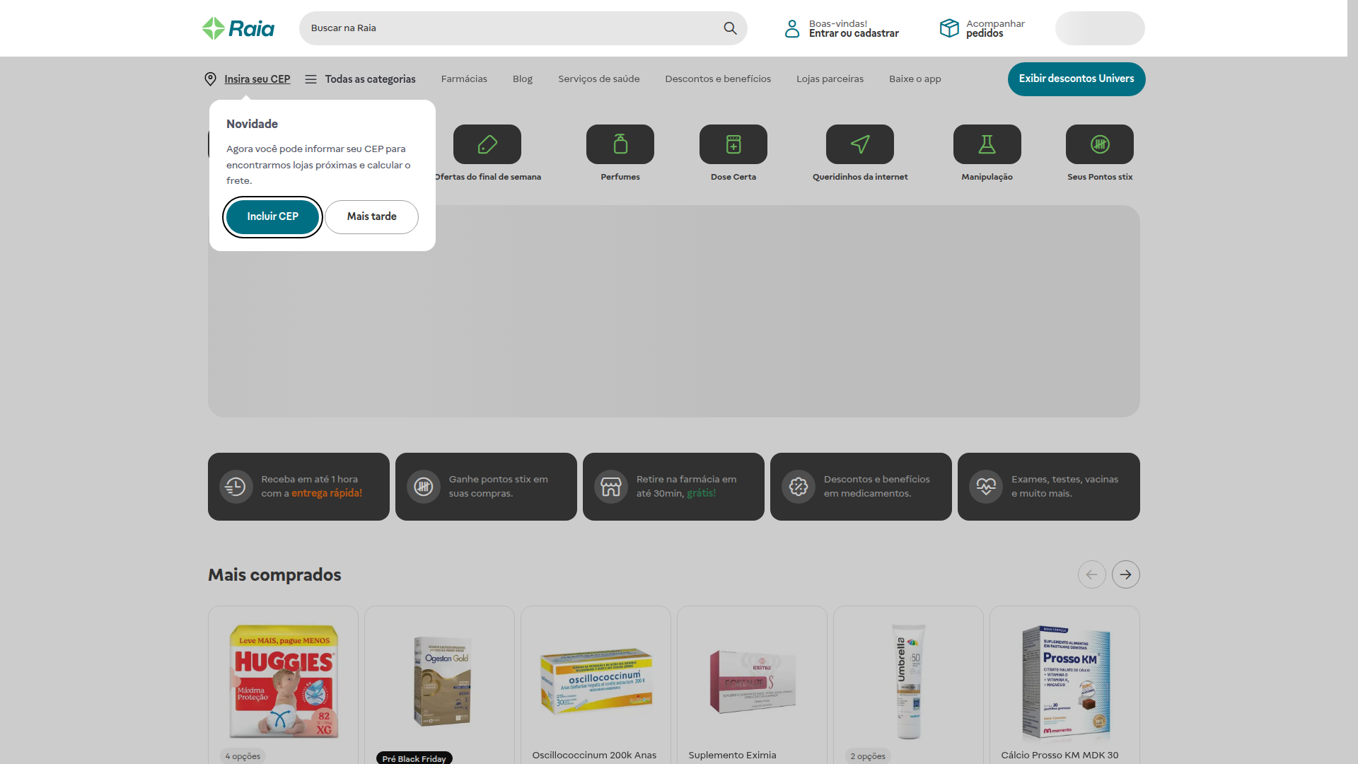Viewport: 1358px width, 764px height.
Task: Dismiss the novelty popup via Mais tarde
Action: [371, 216]
